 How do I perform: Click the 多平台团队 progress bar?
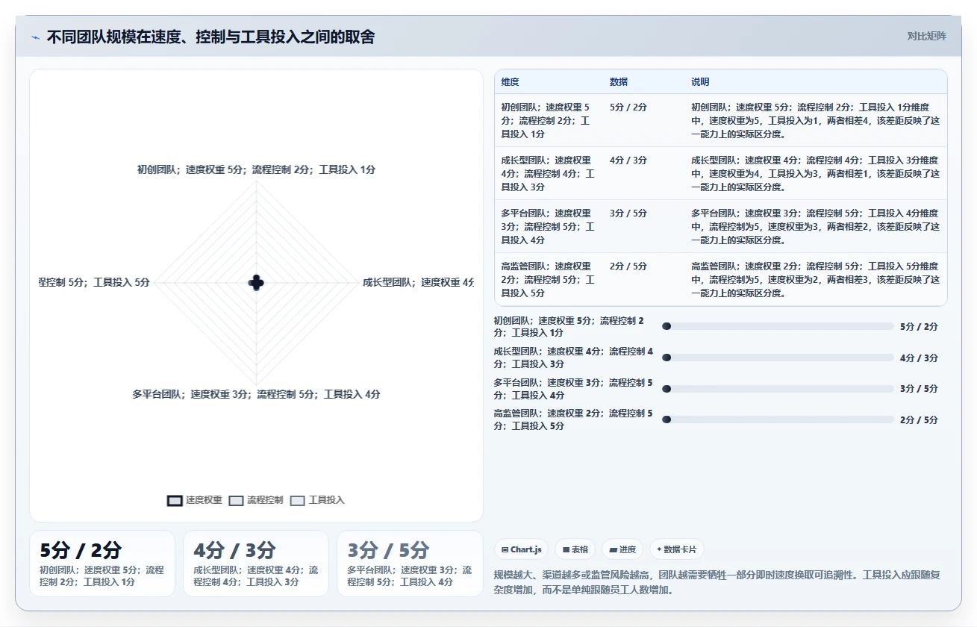(x=778, y=389)
